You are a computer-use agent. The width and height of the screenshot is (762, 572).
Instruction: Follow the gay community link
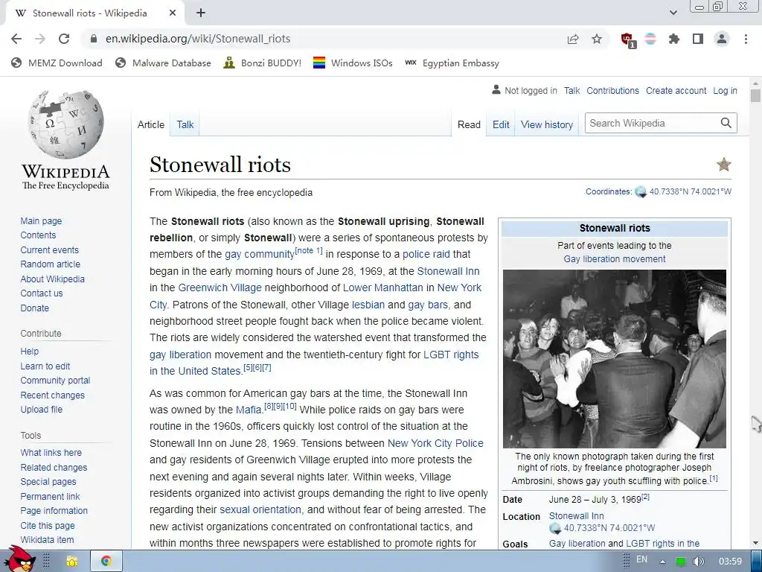click(x=260, y=254)
